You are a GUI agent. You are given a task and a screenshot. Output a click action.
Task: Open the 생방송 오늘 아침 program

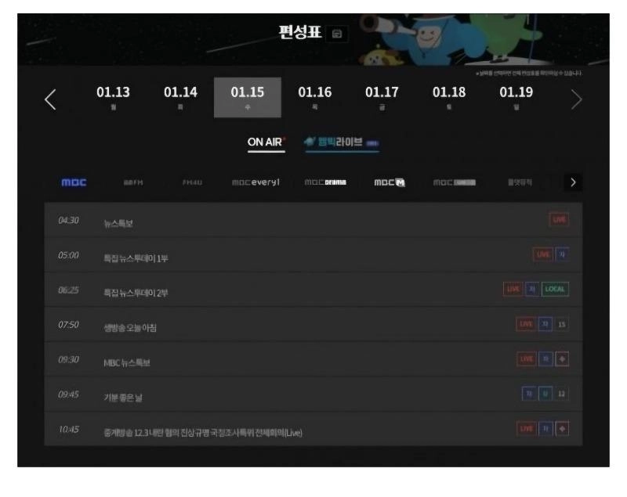click(x=130, y=326)
